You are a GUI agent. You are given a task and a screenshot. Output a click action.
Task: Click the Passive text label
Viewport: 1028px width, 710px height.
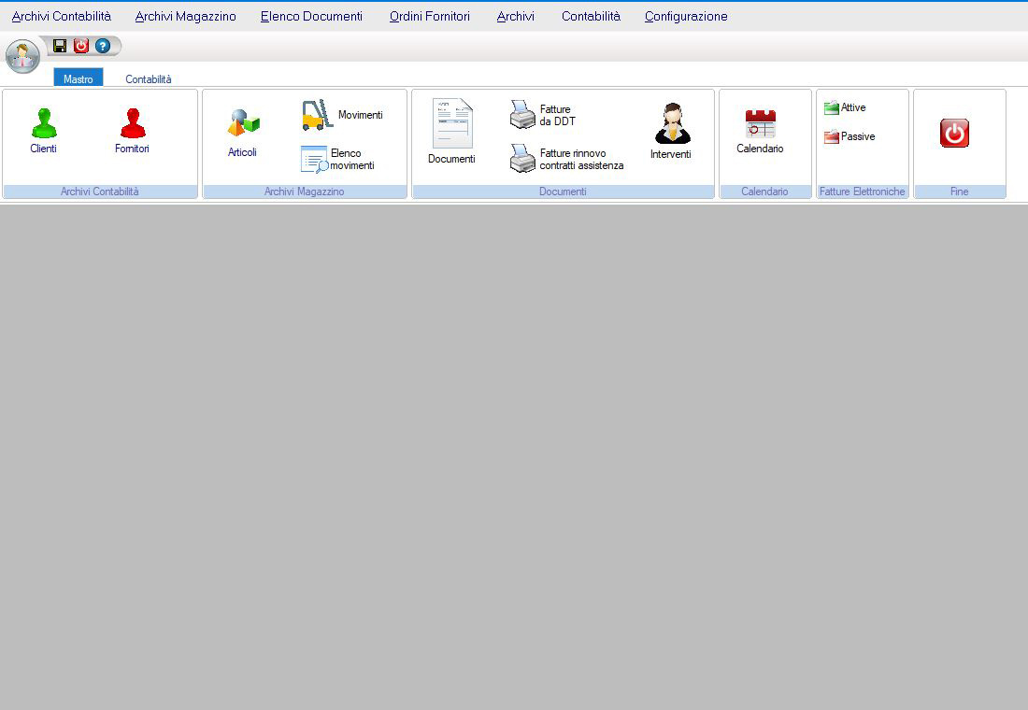click(858, 136)
